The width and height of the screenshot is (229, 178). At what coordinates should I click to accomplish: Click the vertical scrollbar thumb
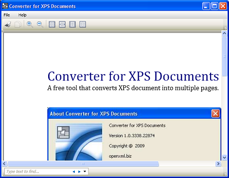225,56
